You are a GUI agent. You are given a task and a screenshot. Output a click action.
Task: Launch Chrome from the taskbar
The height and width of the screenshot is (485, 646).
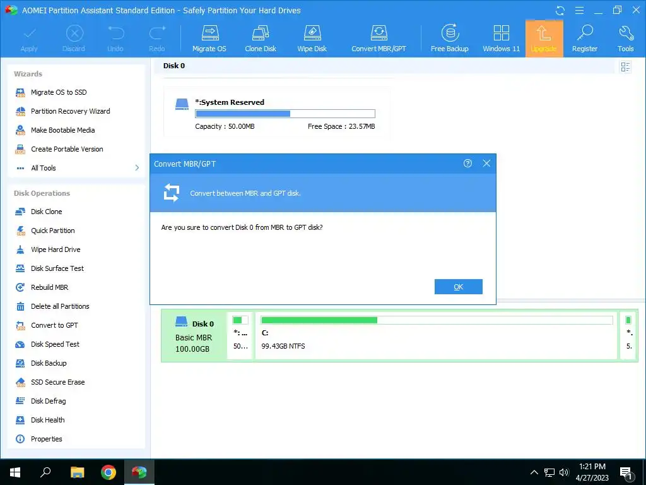tap(109, 472)
